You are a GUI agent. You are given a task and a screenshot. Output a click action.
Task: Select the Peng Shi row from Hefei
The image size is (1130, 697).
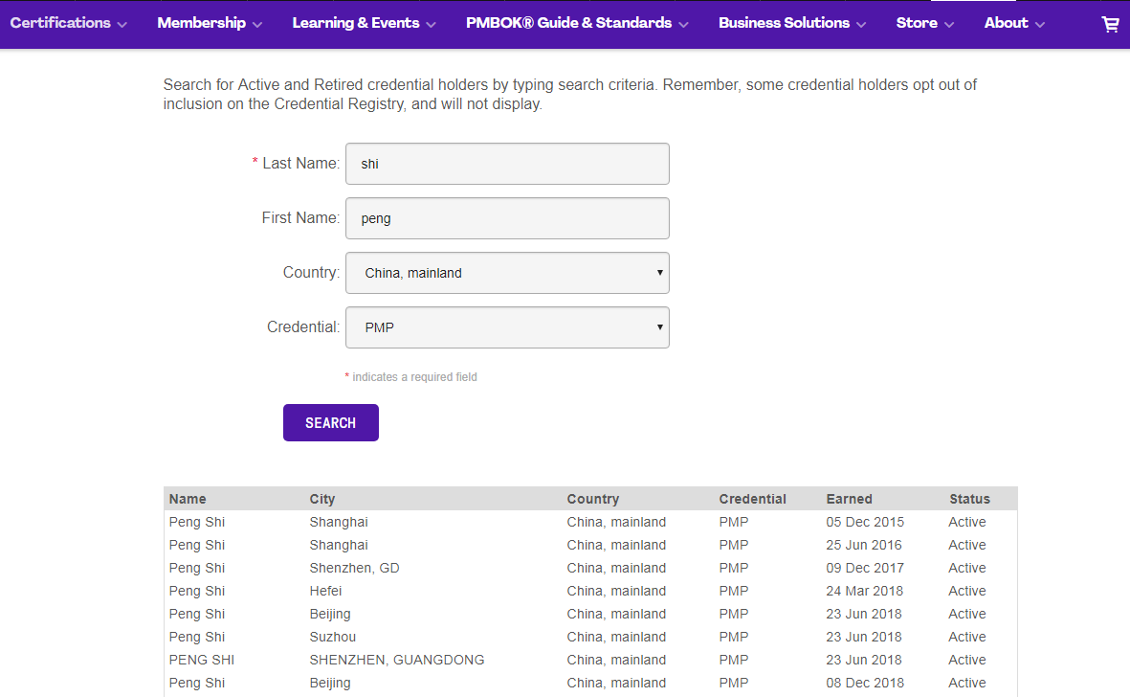point(197,591)
